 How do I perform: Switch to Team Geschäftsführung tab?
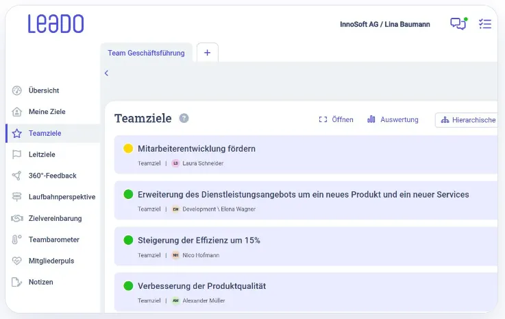146,53
